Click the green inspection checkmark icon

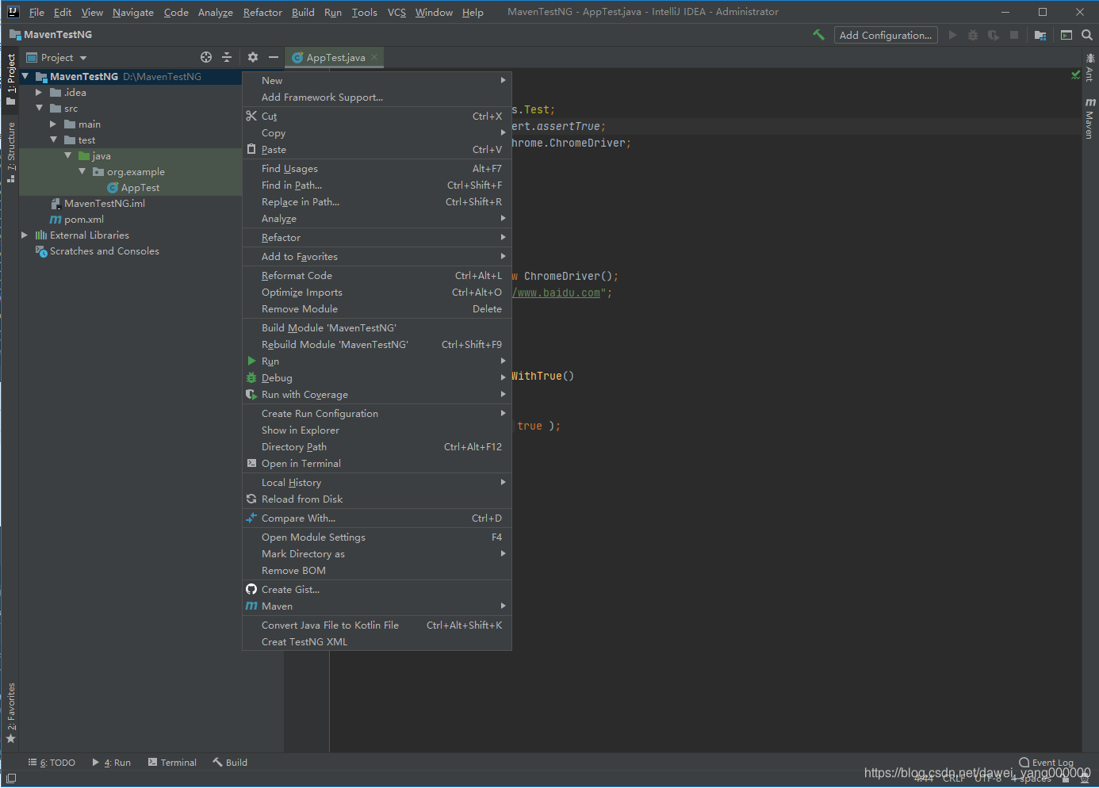point(1075,75)
